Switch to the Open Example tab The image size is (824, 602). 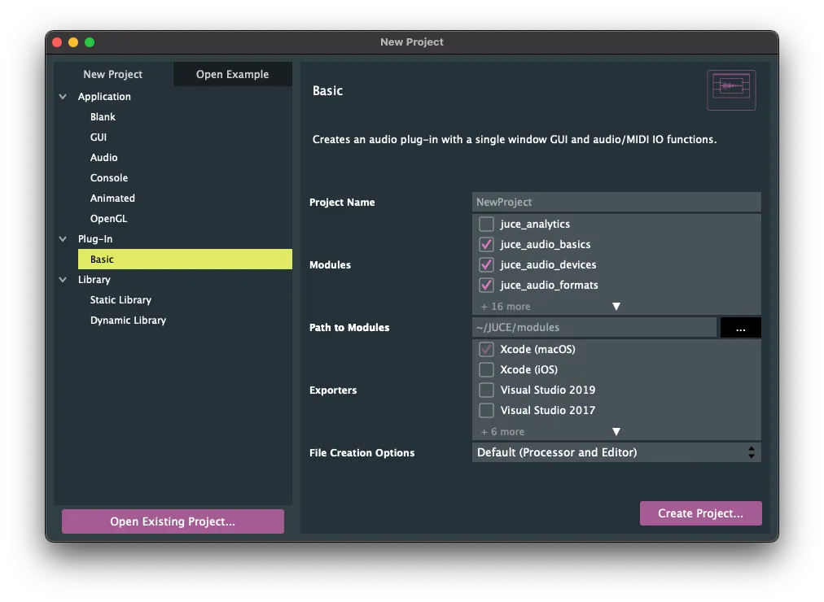click(232, 74)
